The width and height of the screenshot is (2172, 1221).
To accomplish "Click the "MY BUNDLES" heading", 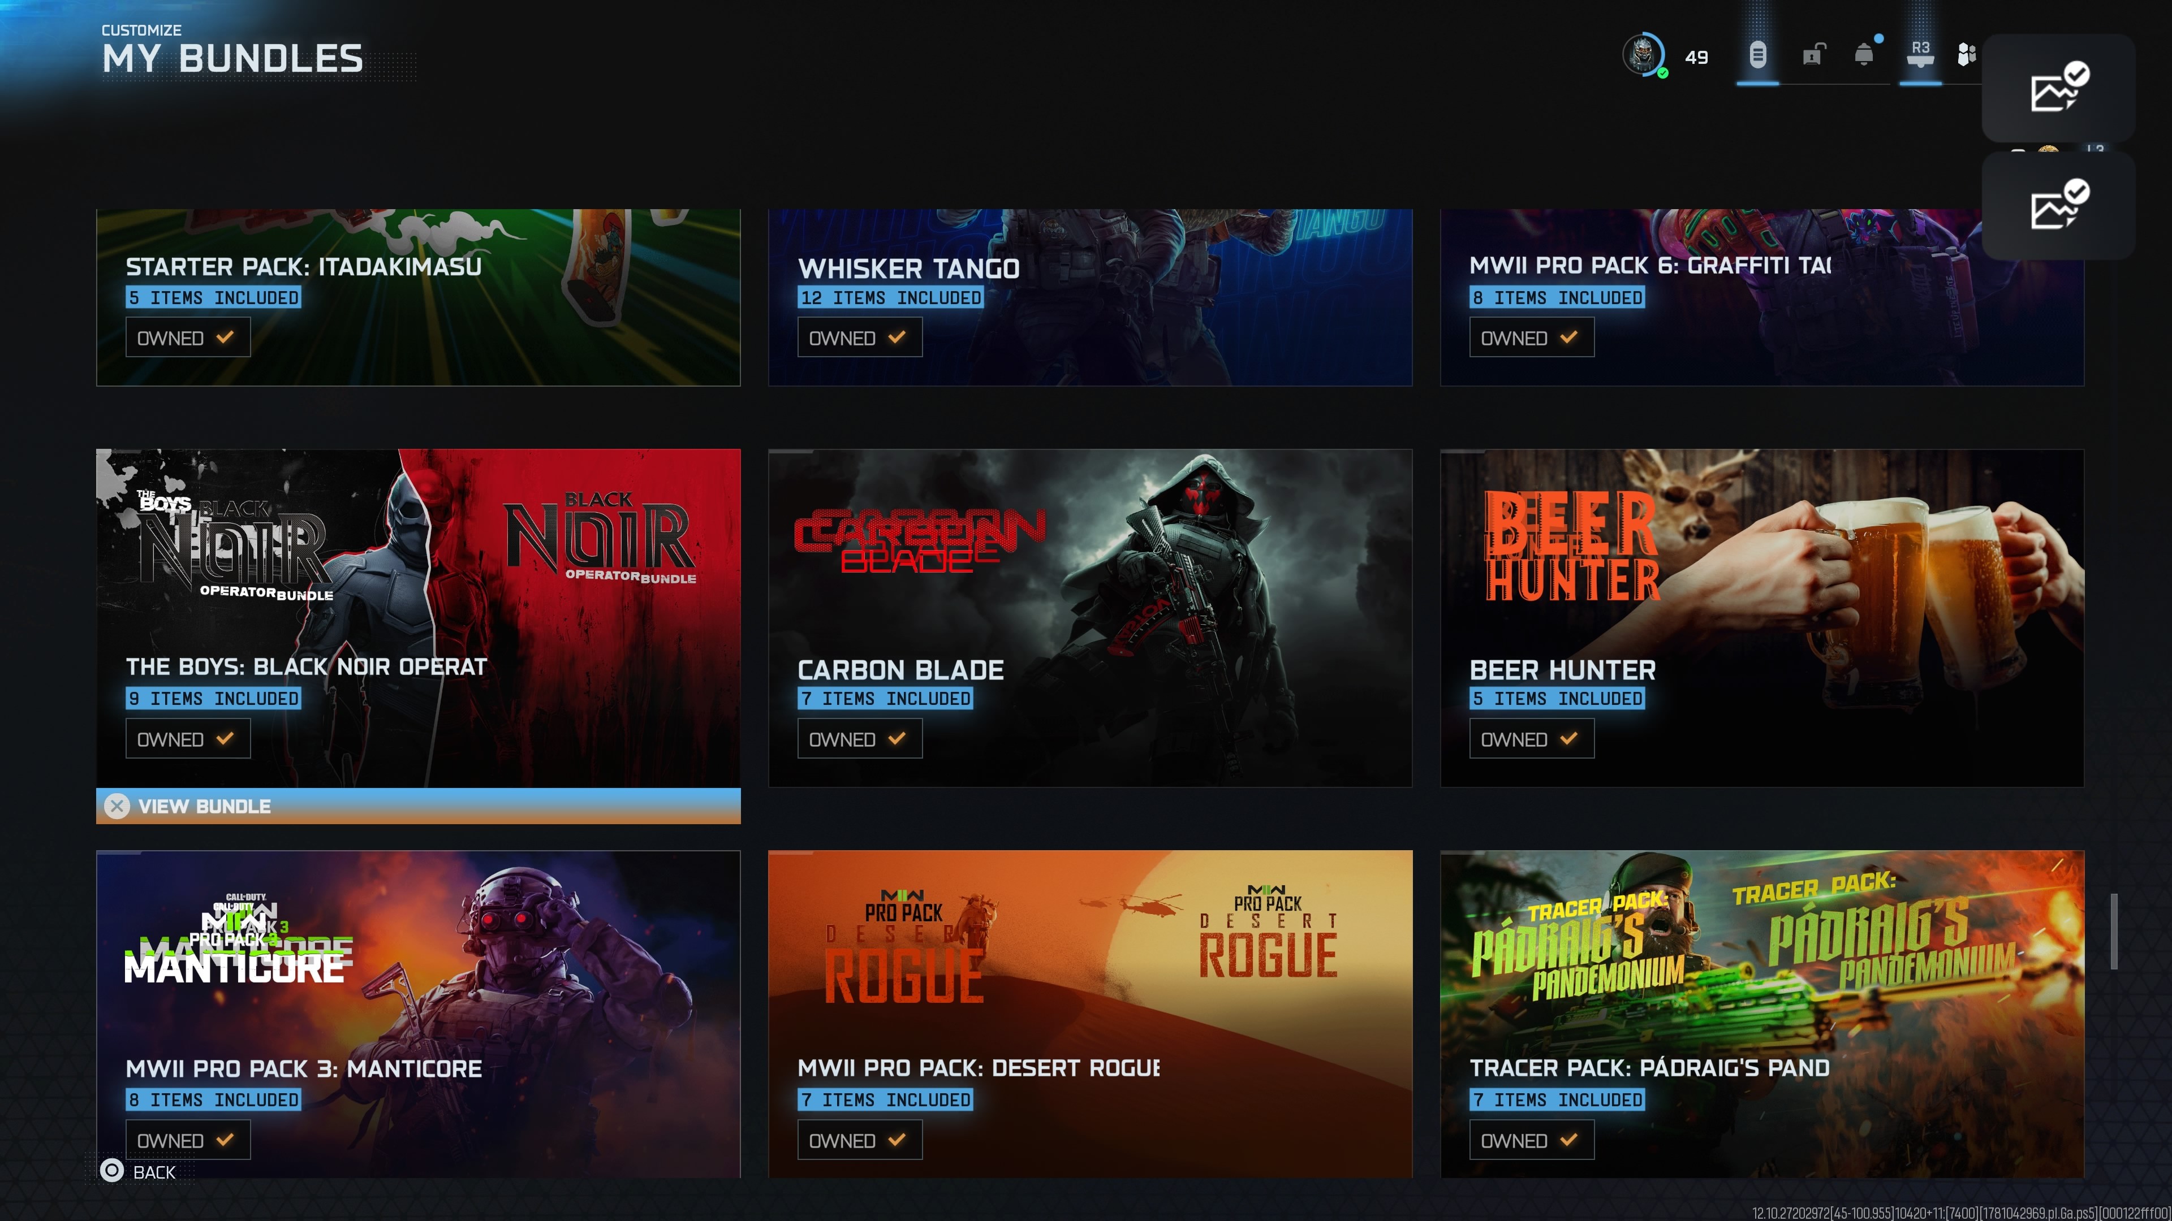I will [232, 59].
